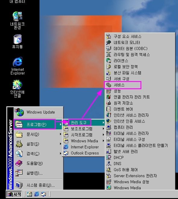Select 문서(D) in the Start menu

click(38, 134)
